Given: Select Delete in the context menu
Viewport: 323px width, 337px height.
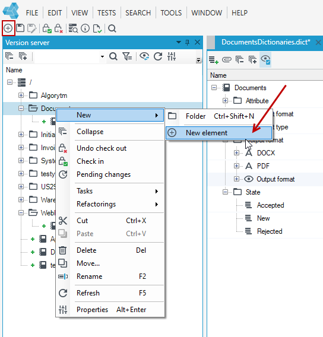Looking at the screenshot, I should pyautogui.click(x=110, y=250).
